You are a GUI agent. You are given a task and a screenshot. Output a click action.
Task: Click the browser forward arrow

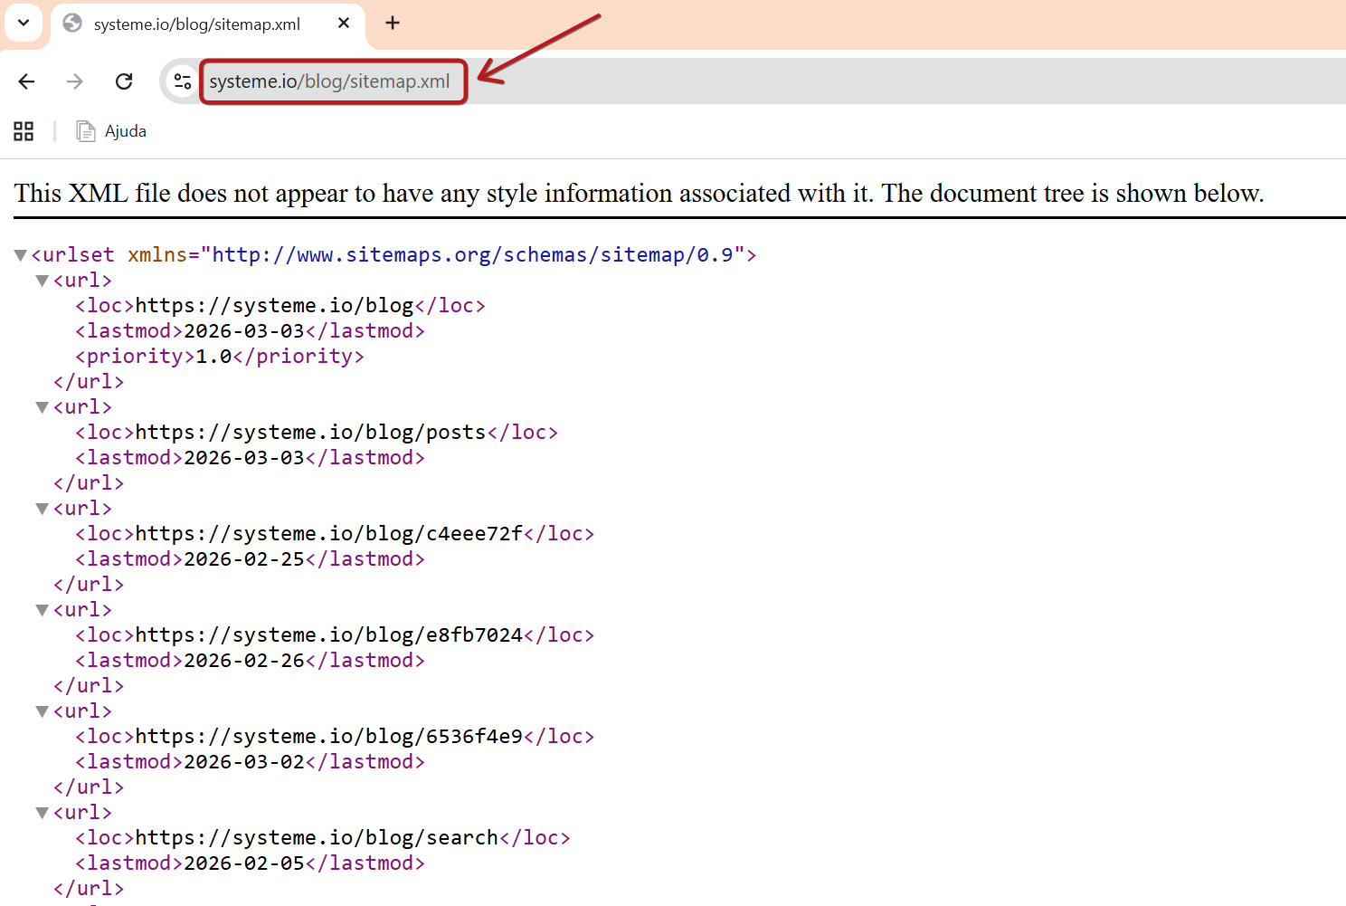[75, 81]
